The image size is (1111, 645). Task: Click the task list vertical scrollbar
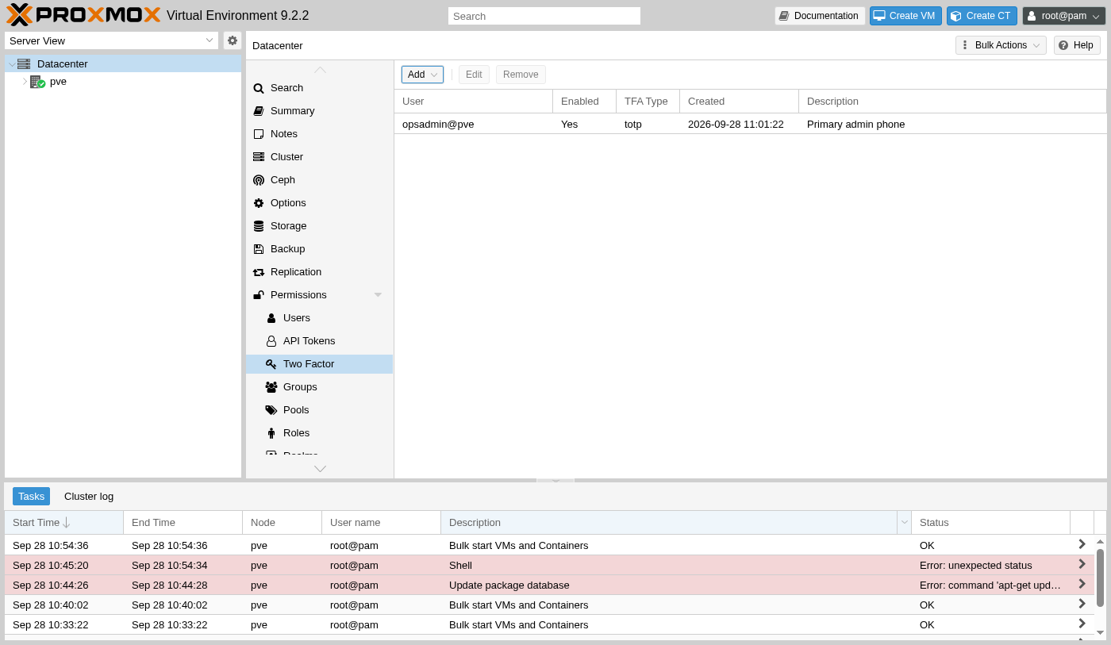point(1100,577)
